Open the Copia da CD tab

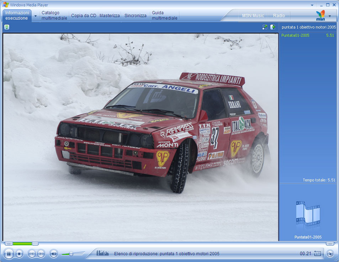coord(84,16)
